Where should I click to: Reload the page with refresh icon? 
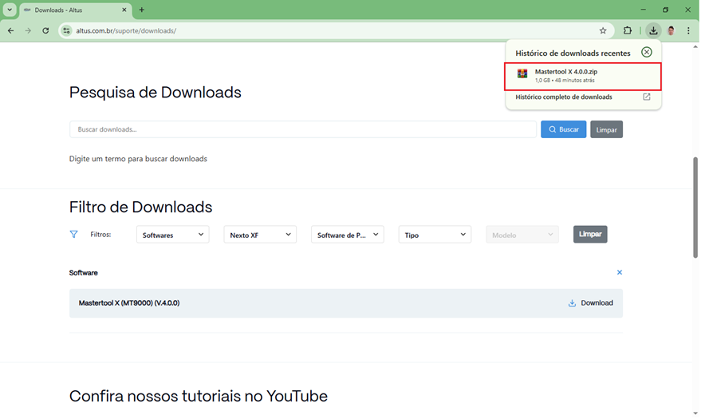coord(45,30)
